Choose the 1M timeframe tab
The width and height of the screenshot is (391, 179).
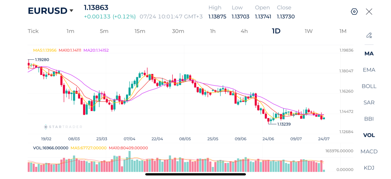[343, 31]
